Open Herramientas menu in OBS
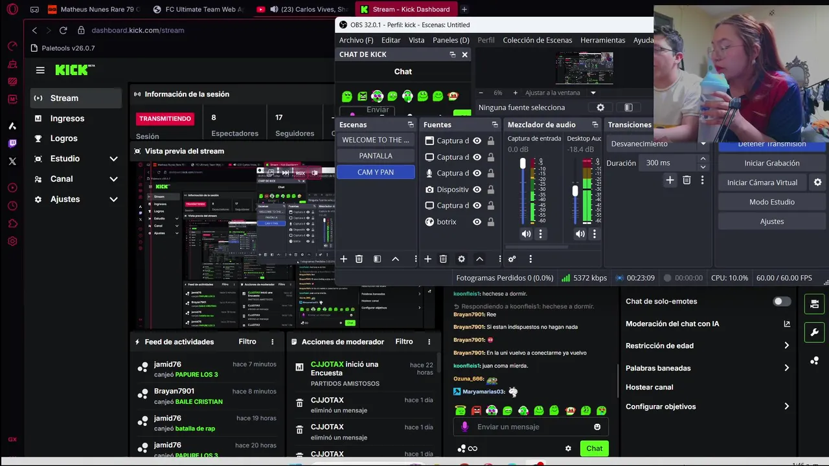Viewport: 829px width, 466px height. coord(603,40)
